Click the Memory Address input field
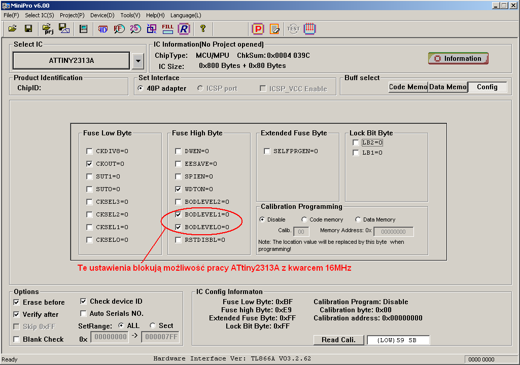The height and width of the screenshot is (365, 520). pyautogui.click(x=393, y=231)
